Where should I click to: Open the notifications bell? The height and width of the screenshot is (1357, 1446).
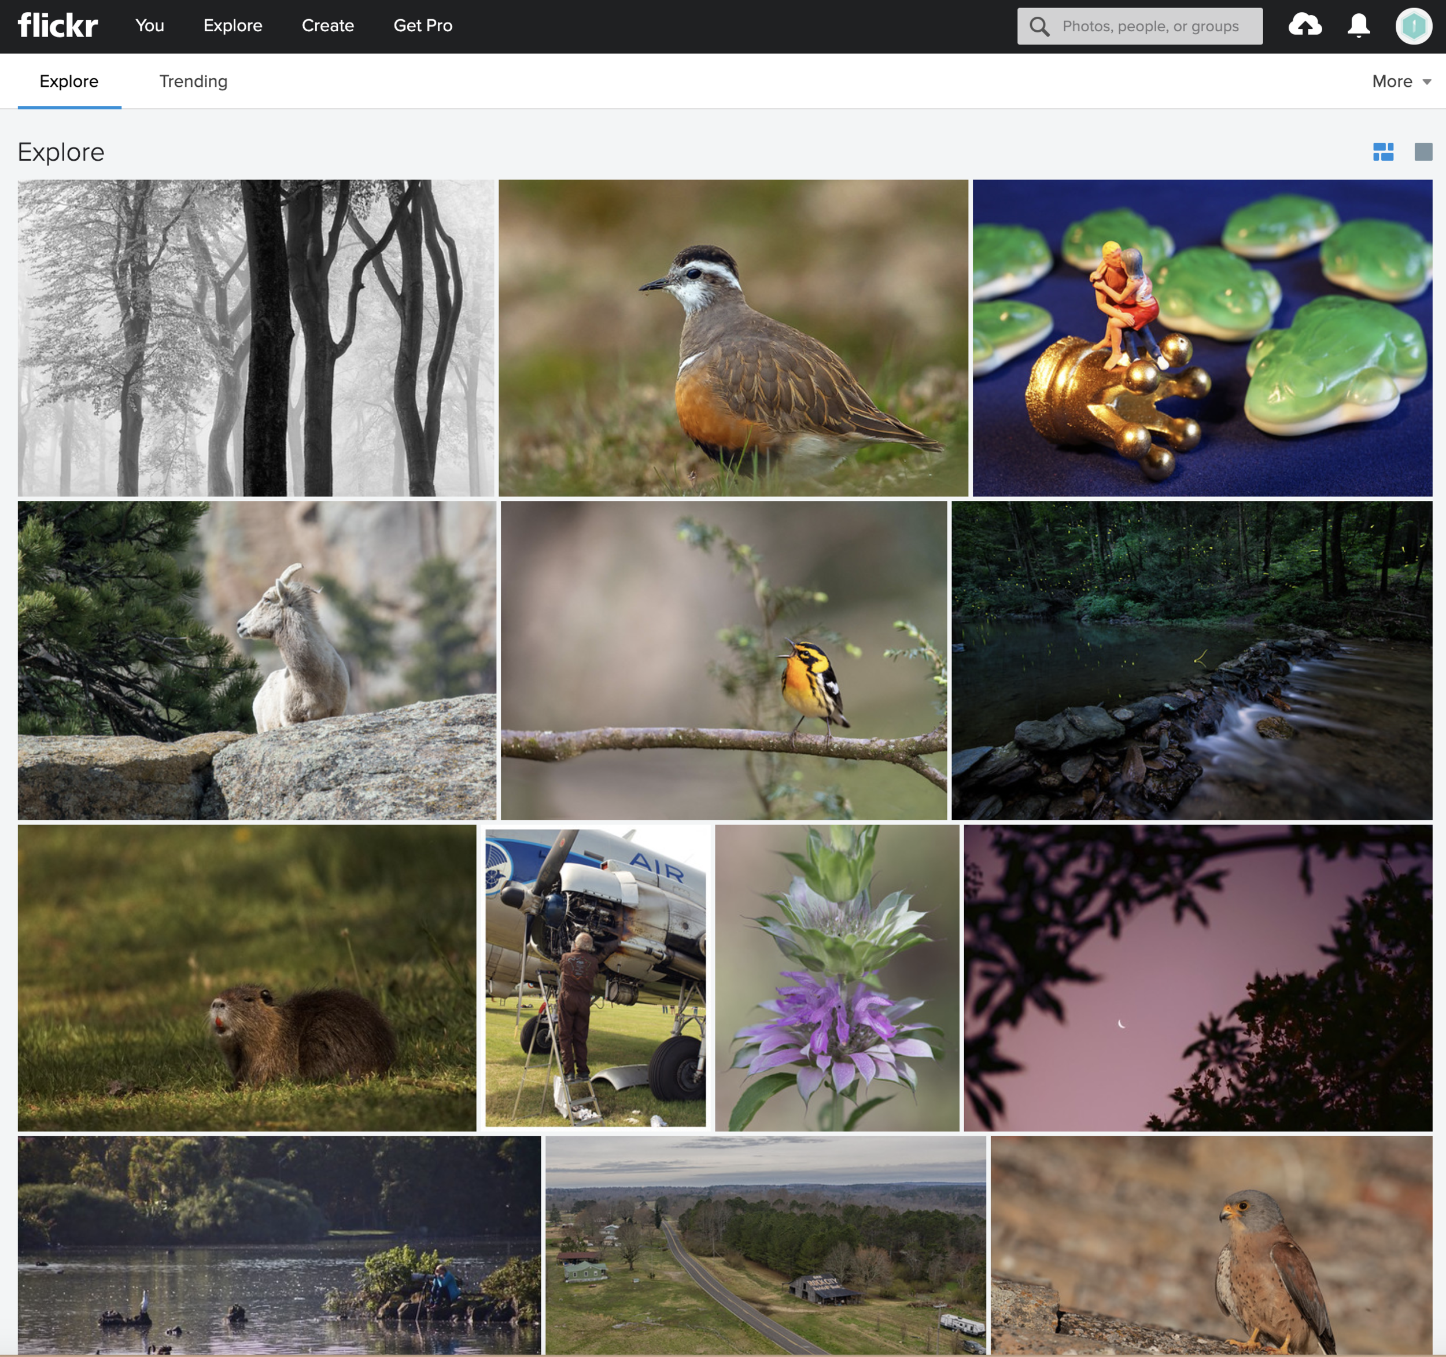pyautogui.click(x=1358, y=25)
